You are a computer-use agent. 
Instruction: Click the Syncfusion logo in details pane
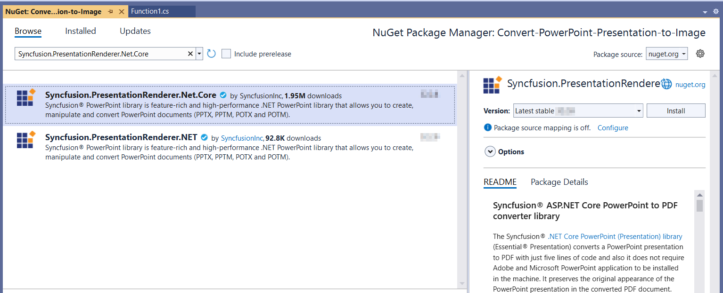click(493, 85)
